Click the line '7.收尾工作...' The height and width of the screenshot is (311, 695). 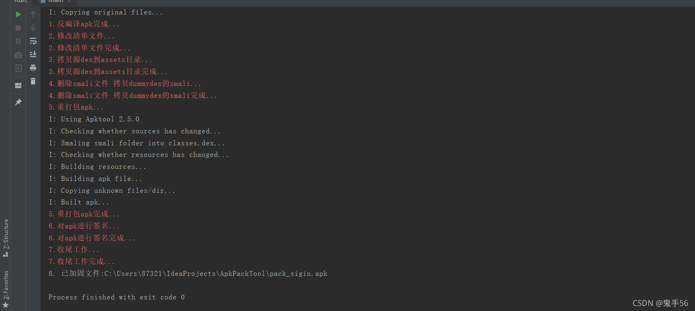pyautogui.click(x=74, y=250)
